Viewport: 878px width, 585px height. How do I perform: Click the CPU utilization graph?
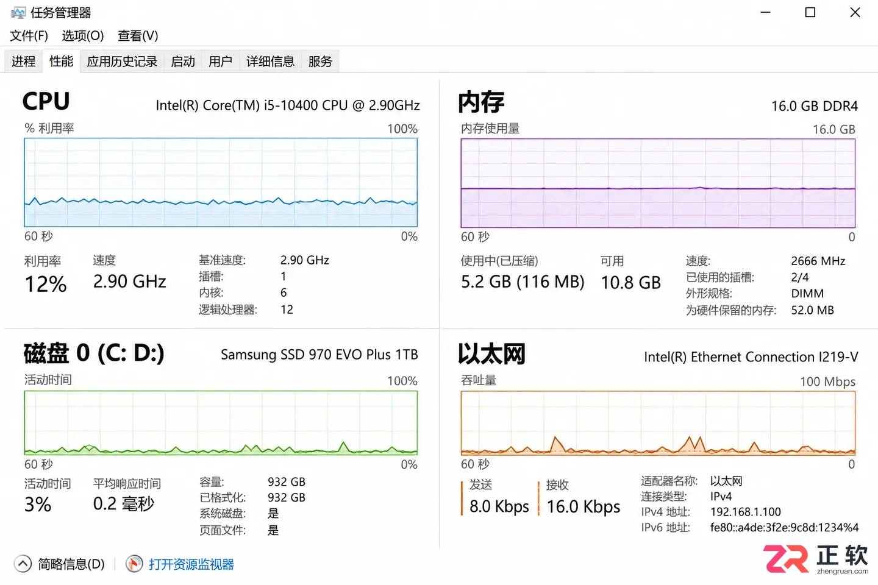(221, 182)
